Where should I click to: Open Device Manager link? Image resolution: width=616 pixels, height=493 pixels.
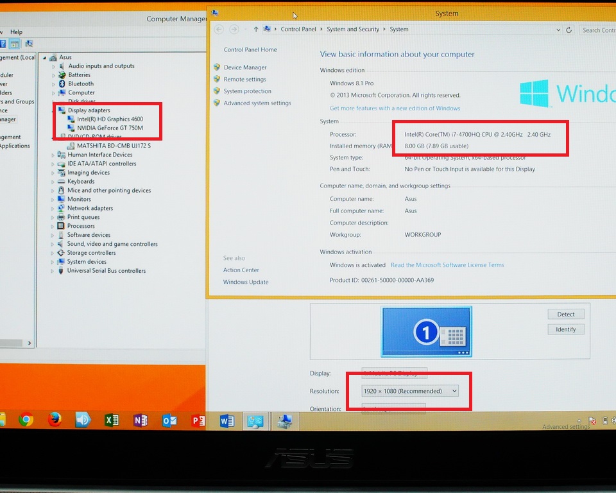(245, 67)
